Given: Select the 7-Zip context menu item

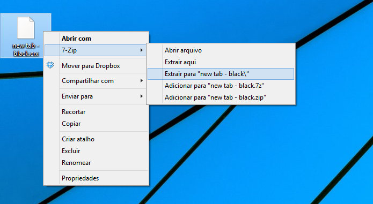Looking at the screenshot, I should pyautogui.click(x=95, y=50).
